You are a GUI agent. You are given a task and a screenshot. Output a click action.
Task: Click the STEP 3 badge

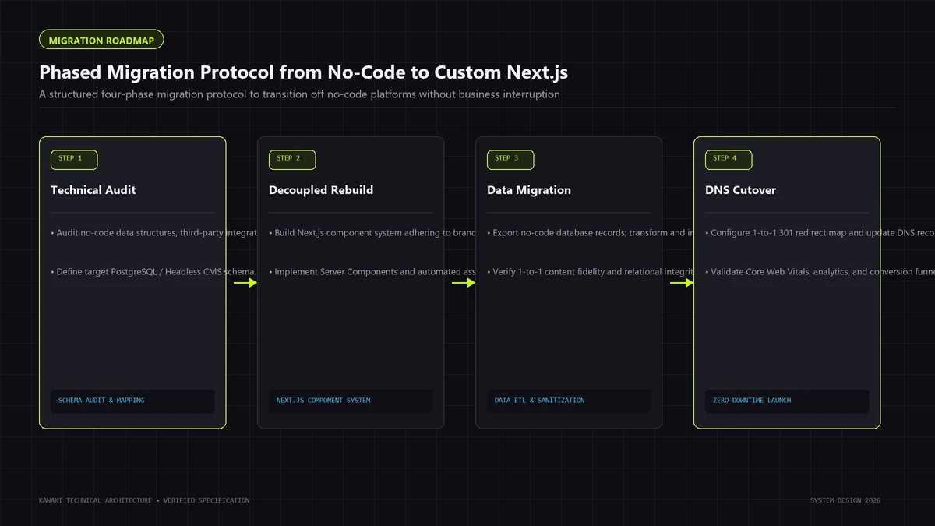coord(510,159)
